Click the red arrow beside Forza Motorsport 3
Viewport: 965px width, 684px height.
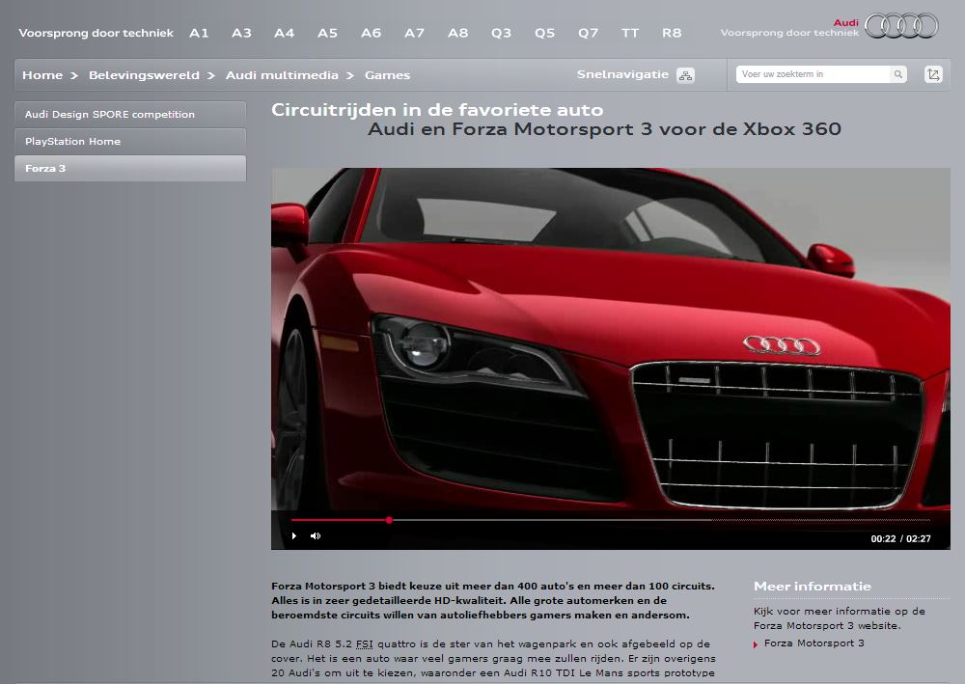point(756,644)
